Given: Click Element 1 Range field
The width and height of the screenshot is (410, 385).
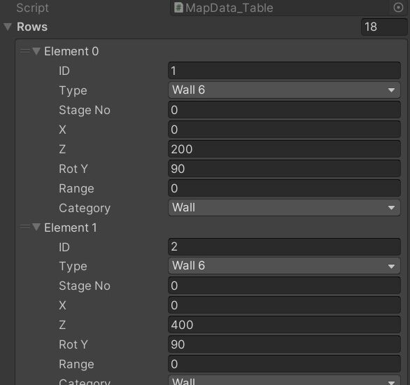Looking at the screenshot, I should pos(284,364).
